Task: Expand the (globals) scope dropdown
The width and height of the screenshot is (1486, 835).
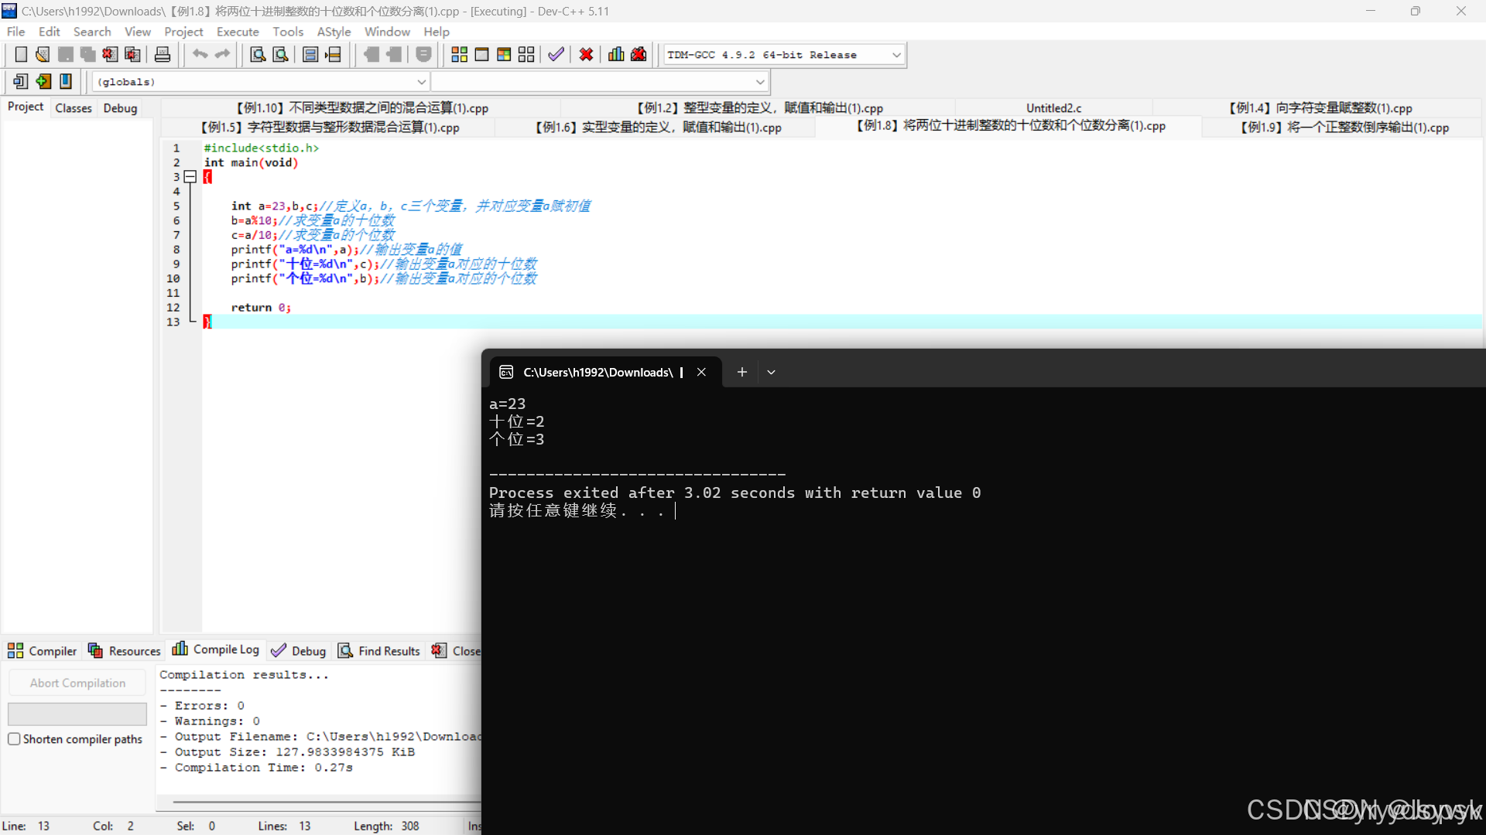Action: pos(421,82)
